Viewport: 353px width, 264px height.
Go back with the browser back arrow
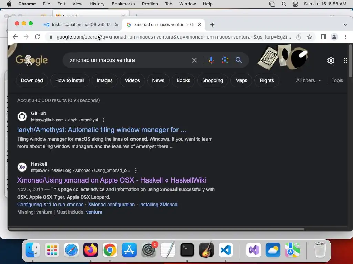(15, 37)
